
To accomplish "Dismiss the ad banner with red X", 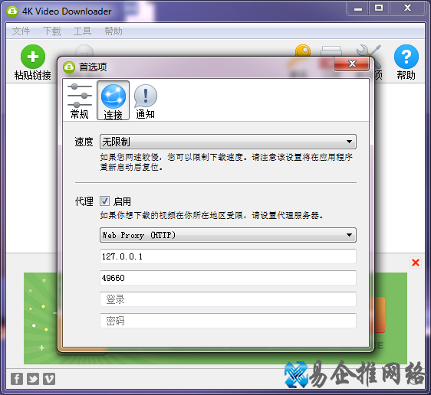I will coord(416,263).
